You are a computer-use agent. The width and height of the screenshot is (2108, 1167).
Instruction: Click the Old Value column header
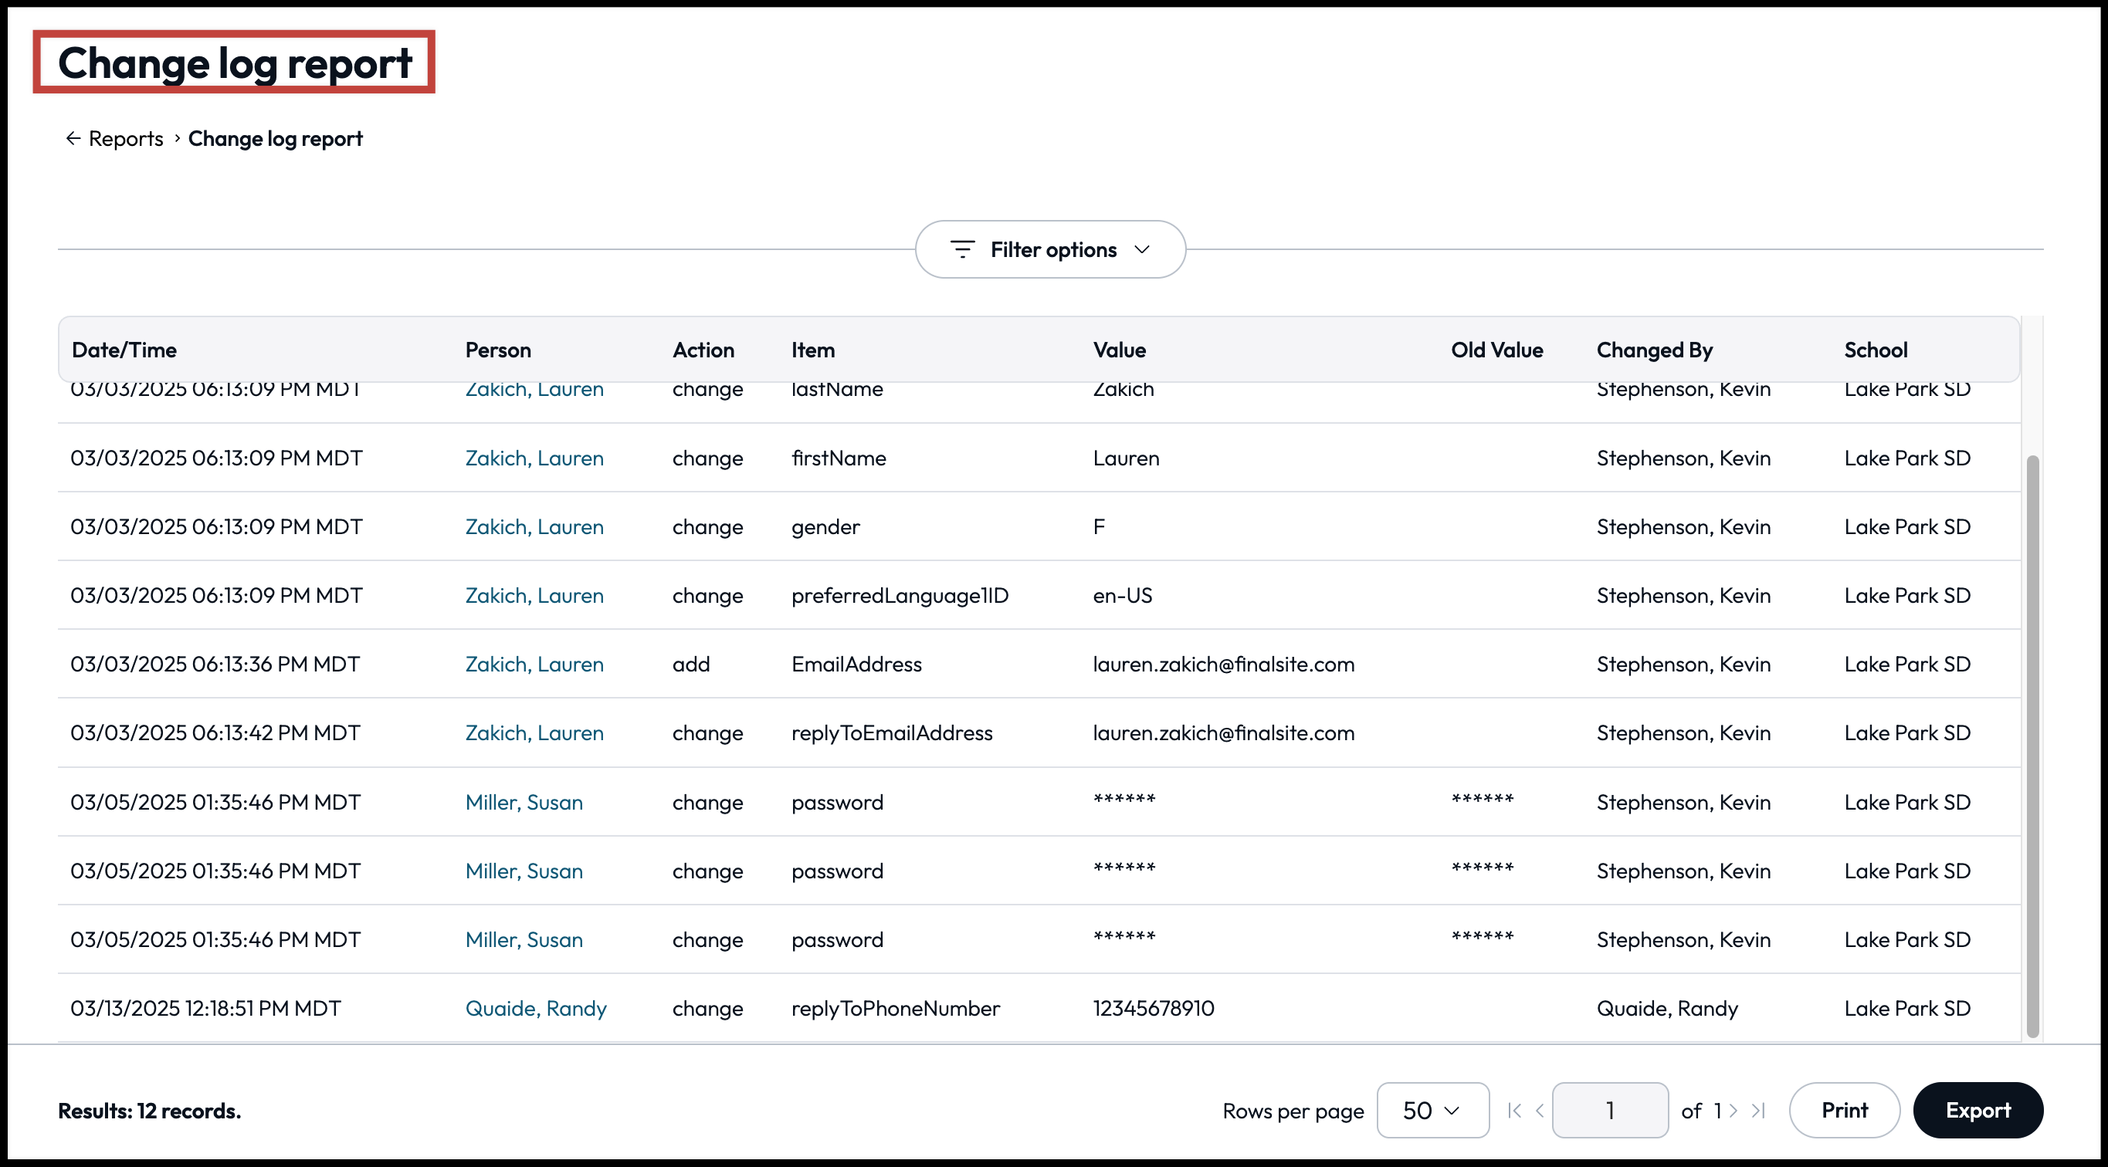(x=1496, y=350)
